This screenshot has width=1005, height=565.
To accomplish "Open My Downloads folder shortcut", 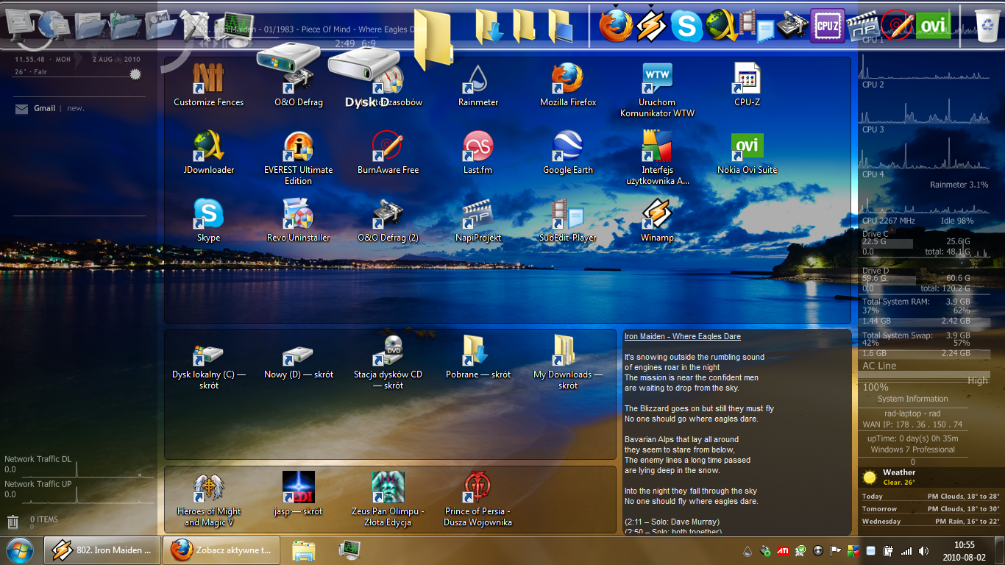I will pos(568,363).
